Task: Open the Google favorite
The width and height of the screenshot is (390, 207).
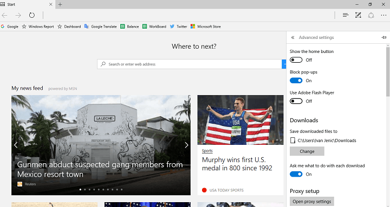Action: point(10,26)
